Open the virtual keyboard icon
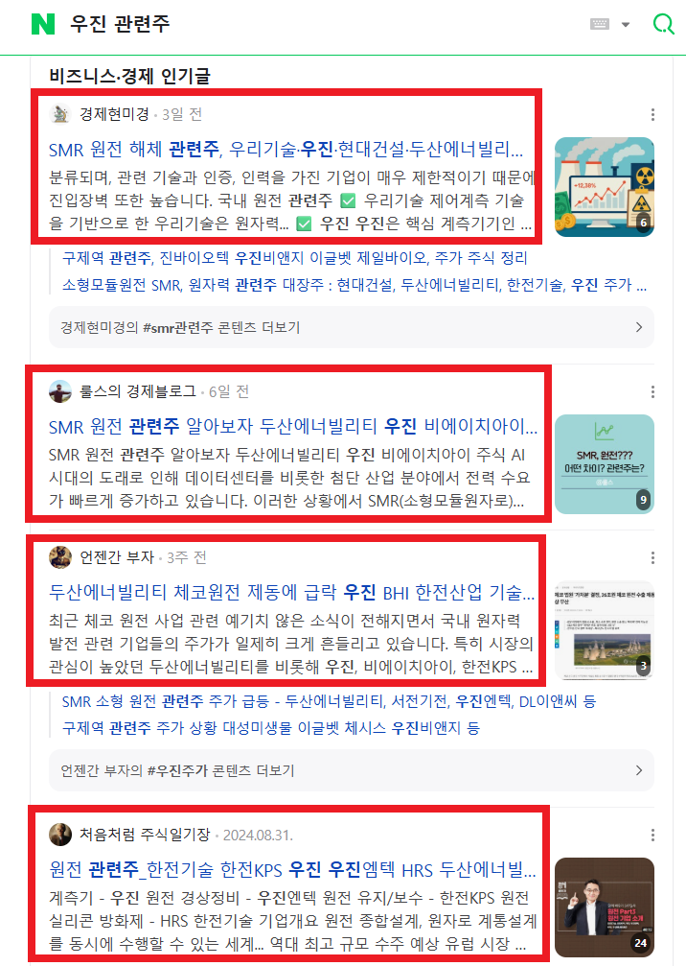This screenshot has width=686, height=966. (x=599, y=24)
